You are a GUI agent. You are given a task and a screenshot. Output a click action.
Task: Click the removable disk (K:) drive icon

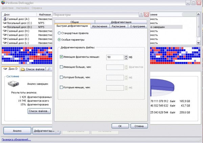coord(5,39)
